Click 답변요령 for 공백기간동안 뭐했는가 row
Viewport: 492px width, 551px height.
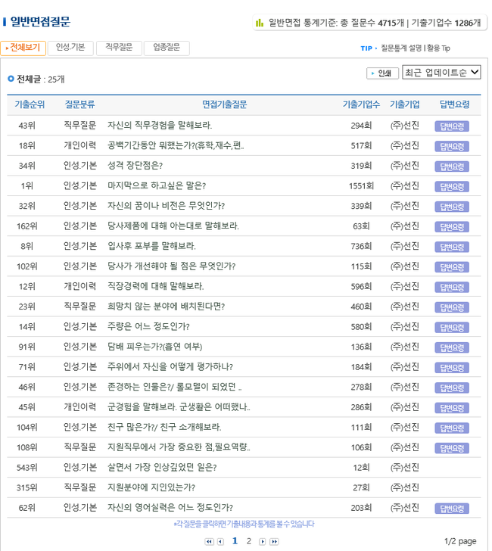click(x=452, y=147)
